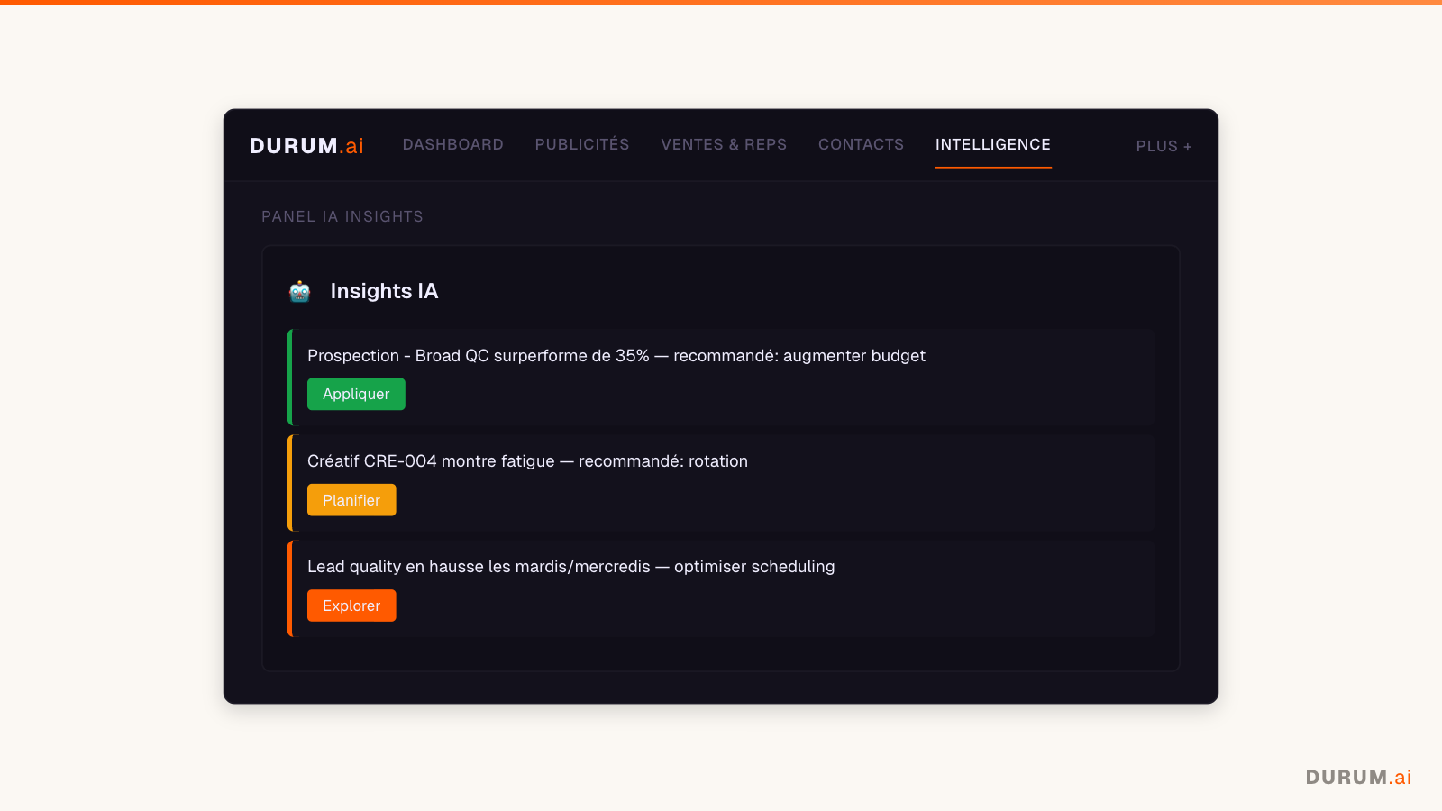Click the robot icon beside Insights IA
Screen dimensions: 1442x811
pyautogui.click(x=299, y=291)
